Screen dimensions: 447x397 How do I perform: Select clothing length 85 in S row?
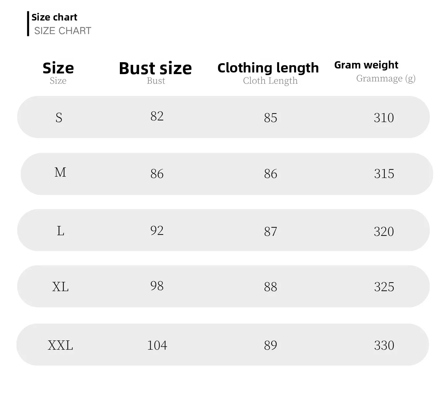coord(271,118)
